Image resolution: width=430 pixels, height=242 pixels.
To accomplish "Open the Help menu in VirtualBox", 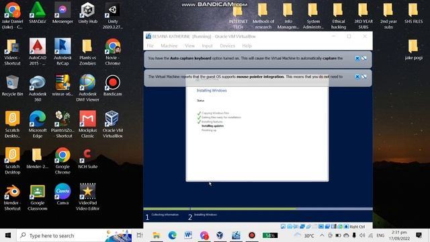I will [x=247, y=46].
